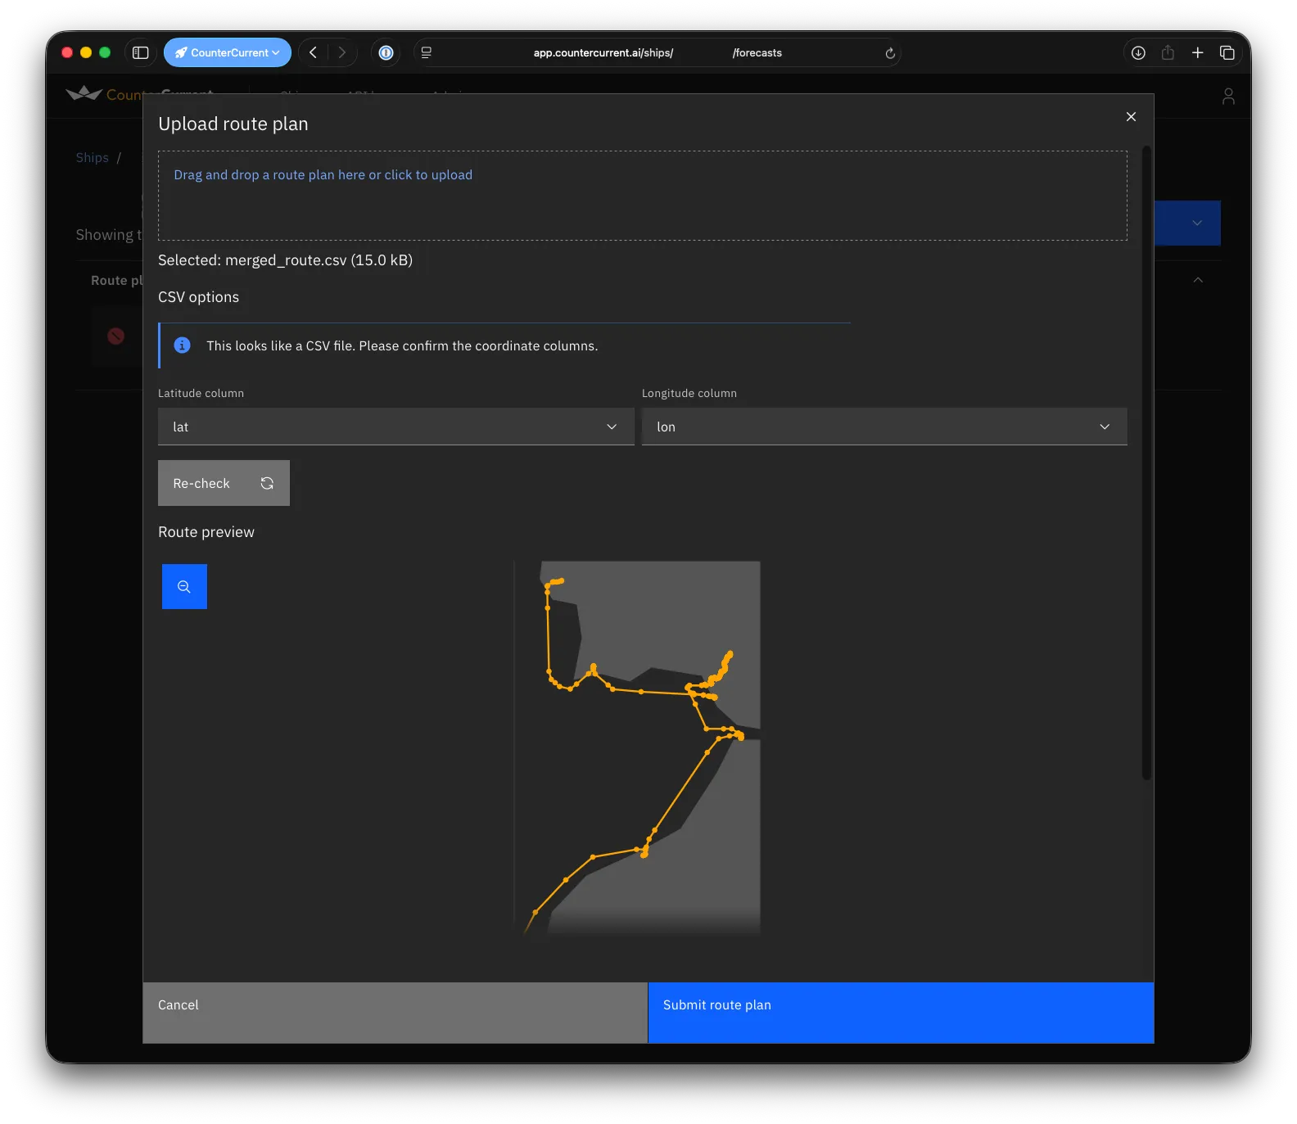Open the CounterCurrent tab group dropdown
Screen dimensions: 1297x1124
(x=228, y=52)
